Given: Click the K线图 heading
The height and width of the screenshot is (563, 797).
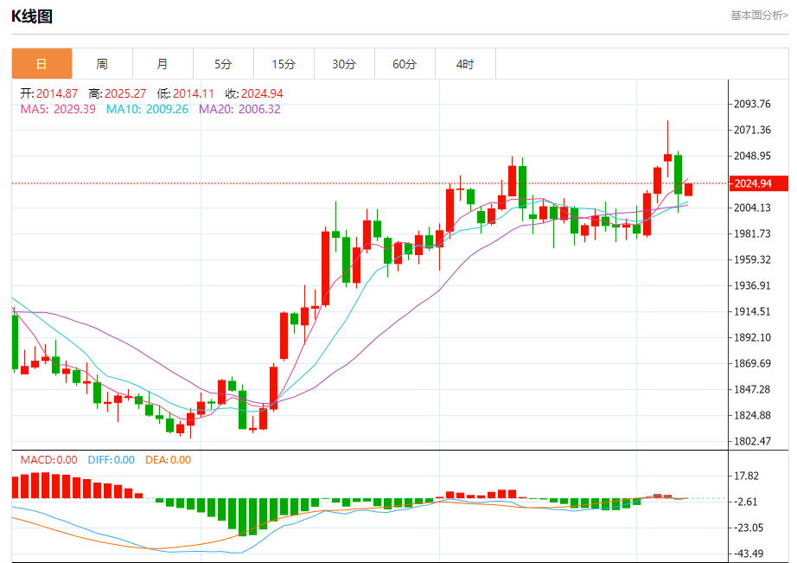Looking at the screenshot, I should 32,16.
